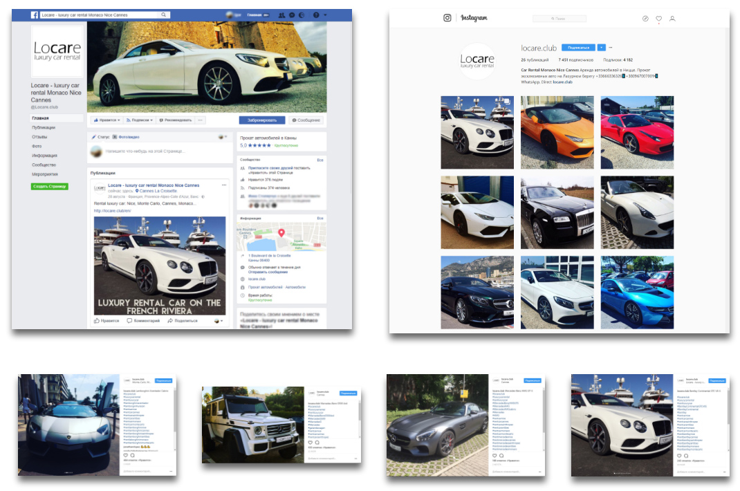
Task: Click Поделиться under the post
Action: (x=183, y=321)
